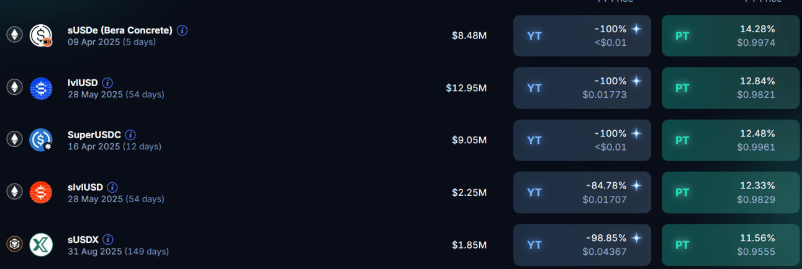Choose YT button with -84.78% yield

582,193
